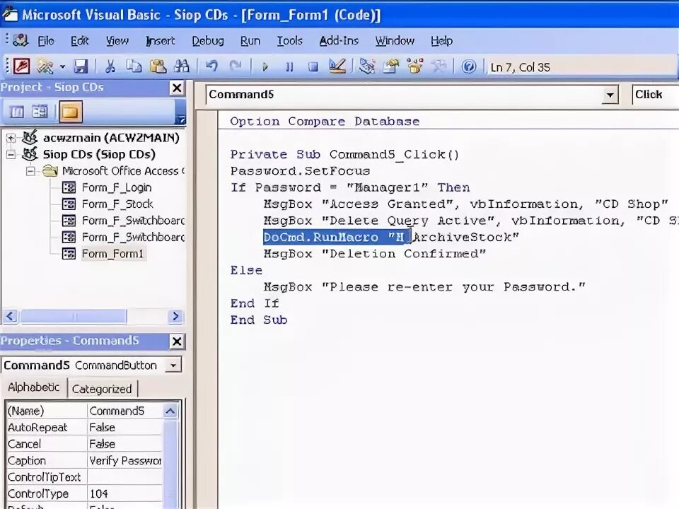
Task: Click Project panel scroll right arrow
Action: (175, 317)
